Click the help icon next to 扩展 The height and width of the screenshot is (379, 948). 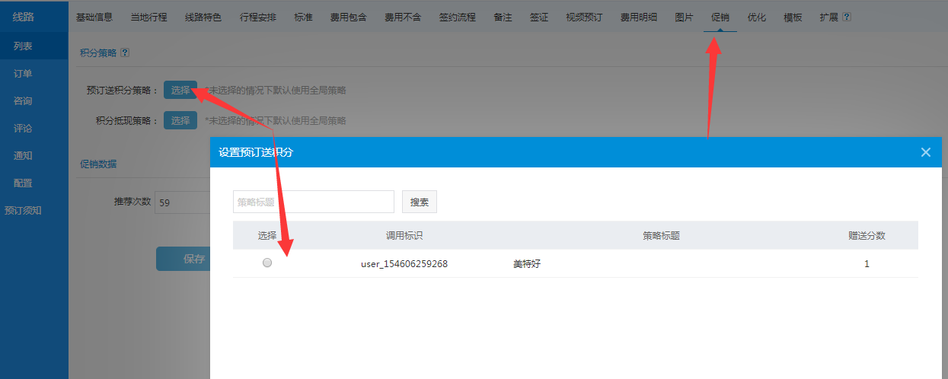pos(847,17)
